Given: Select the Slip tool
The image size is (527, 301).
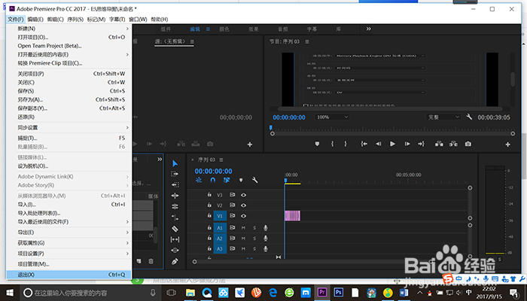Looking at the screenshot, I should pyautogui.click(x=175, y=239).
